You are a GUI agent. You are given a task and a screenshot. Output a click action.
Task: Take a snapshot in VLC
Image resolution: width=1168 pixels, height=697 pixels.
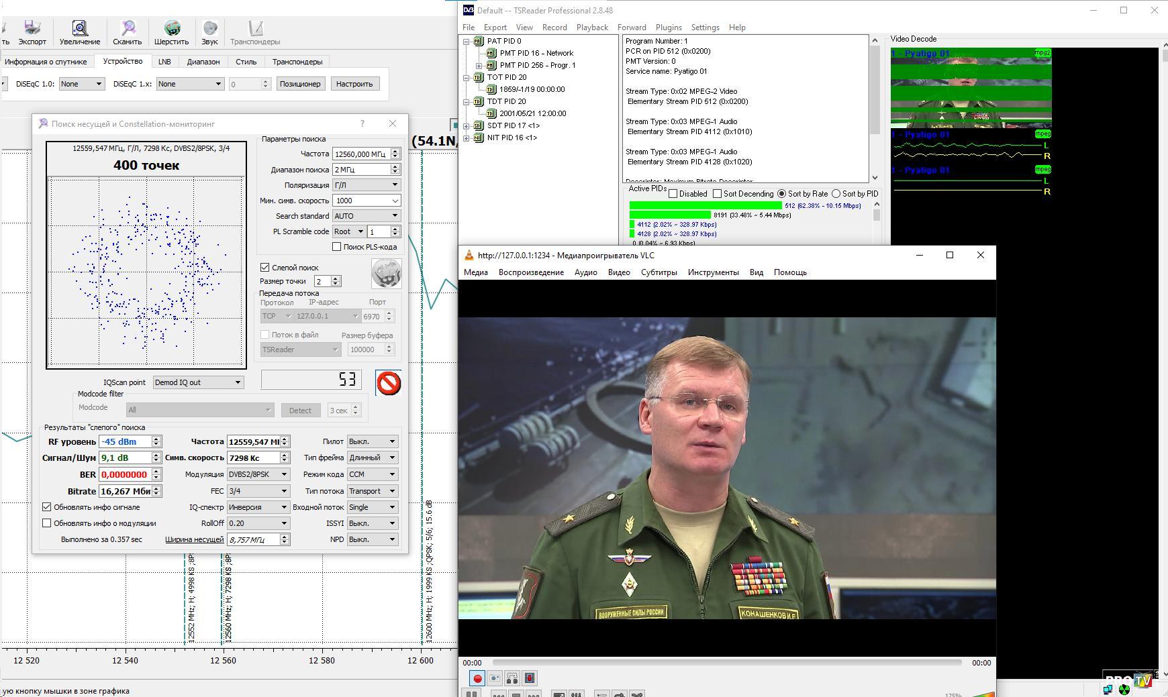point(495,678)
